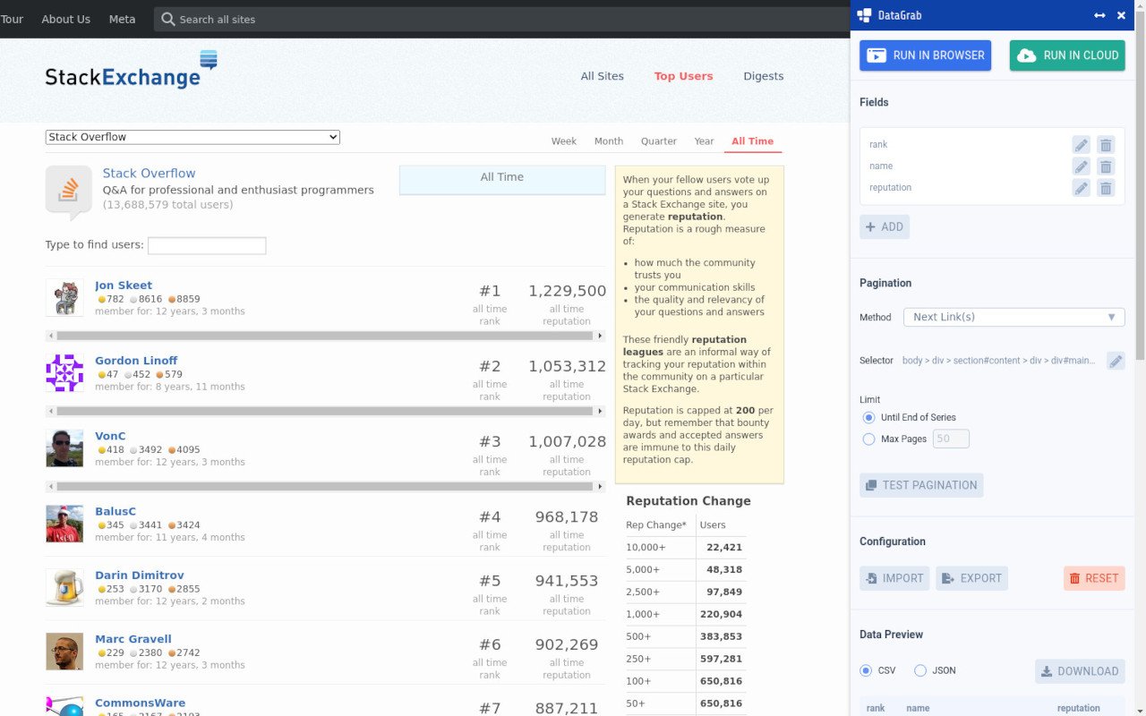Edit the pagination selector

[1116, 361]
